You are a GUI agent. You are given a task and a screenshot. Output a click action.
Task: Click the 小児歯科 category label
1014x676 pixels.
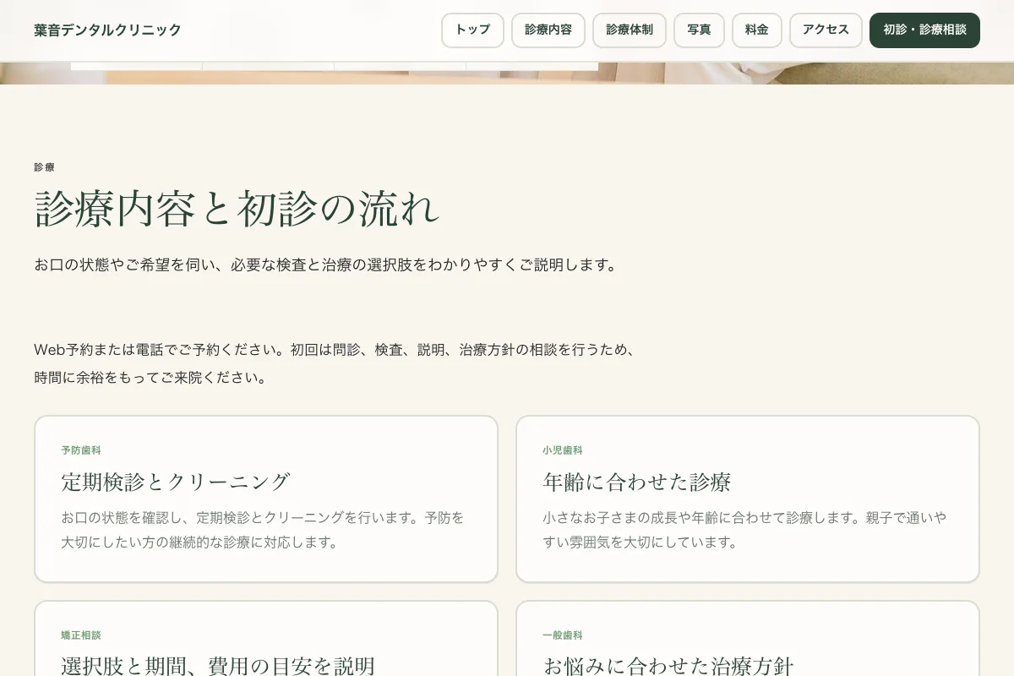point(563,450)
